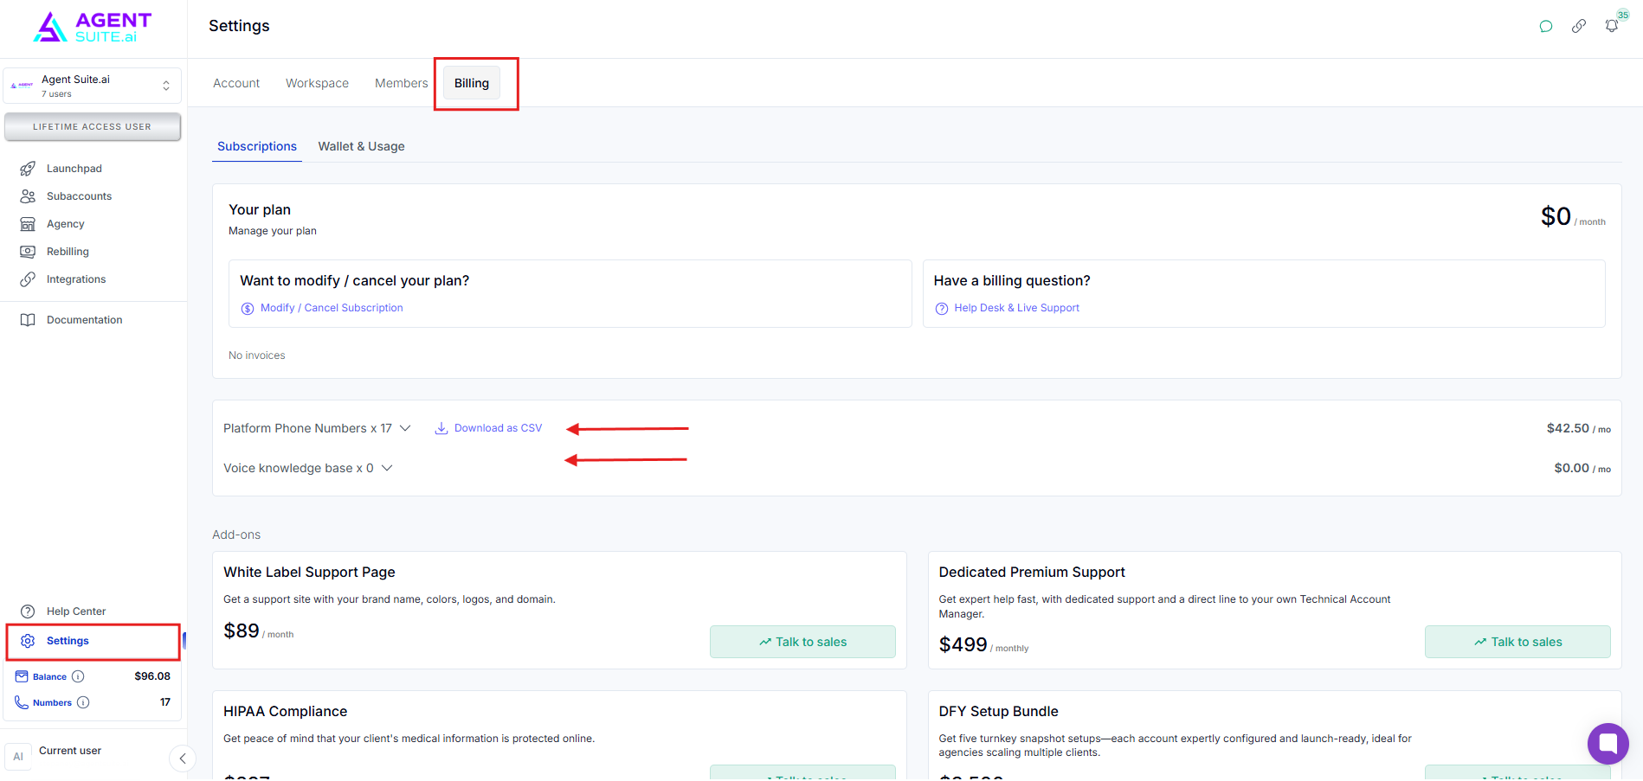Click the info icon next to Balance
The height and width of the screenshot is (781, 1643).
click(x=78, y=676)
